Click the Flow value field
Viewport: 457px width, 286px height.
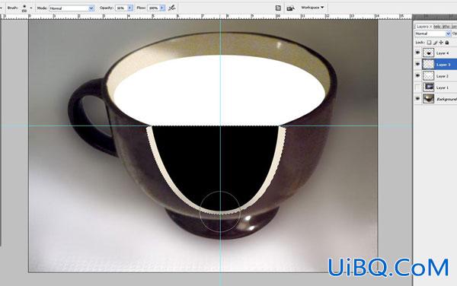154,8
